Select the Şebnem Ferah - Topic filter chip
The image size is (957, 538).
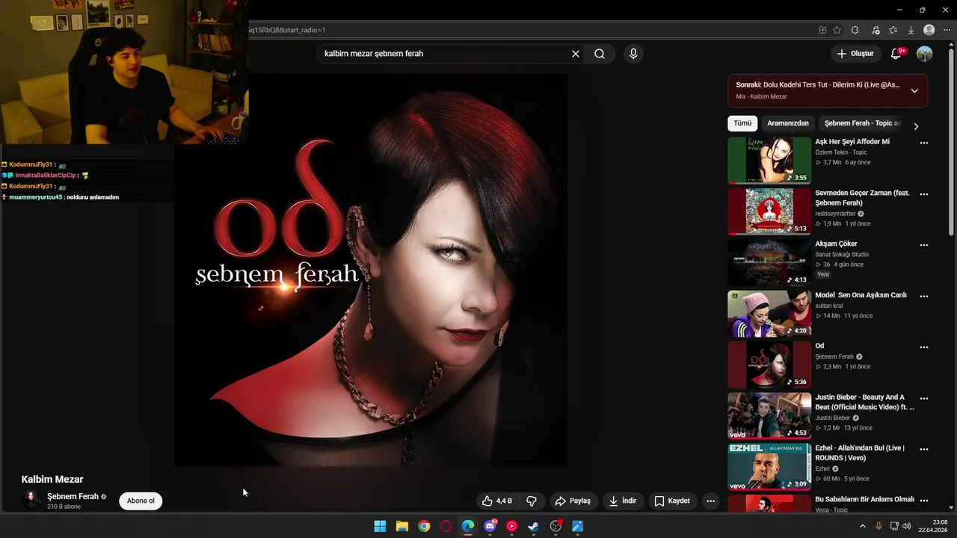[861, 123]
